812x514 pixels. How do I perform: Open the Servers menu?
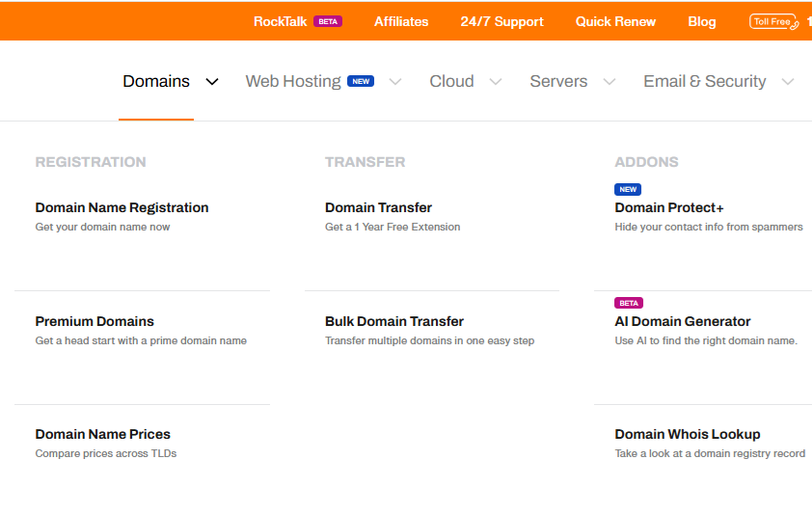point(558,81)
